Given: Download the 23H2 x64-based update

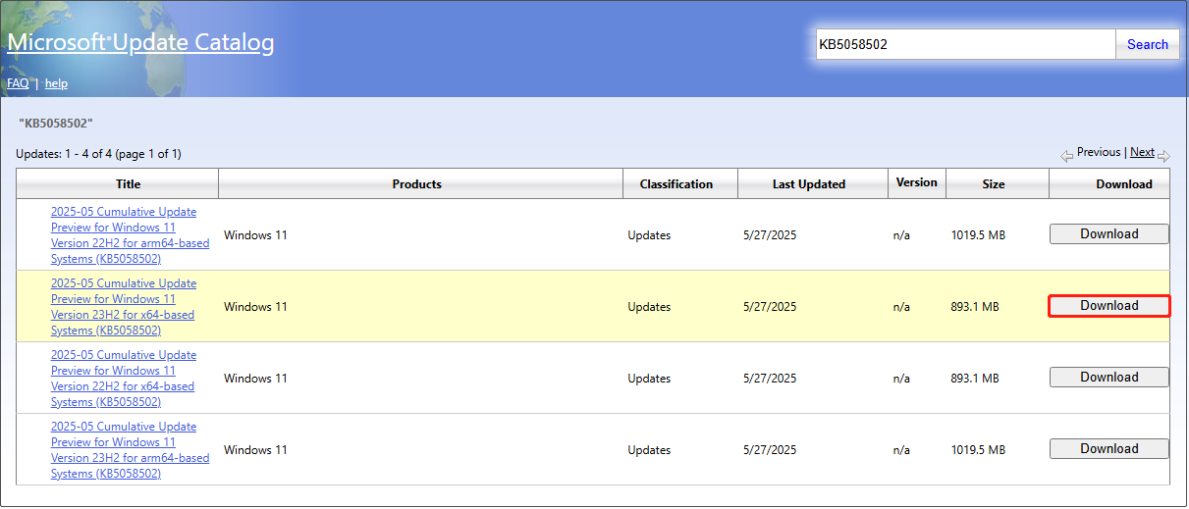Looking at the screenshot, I should point(1109,306).
